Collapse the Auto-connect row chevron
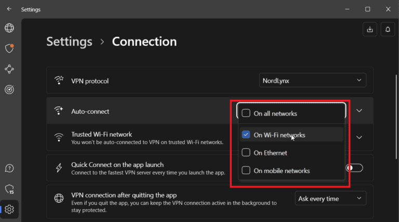399x222 pixels. (359, 110)
